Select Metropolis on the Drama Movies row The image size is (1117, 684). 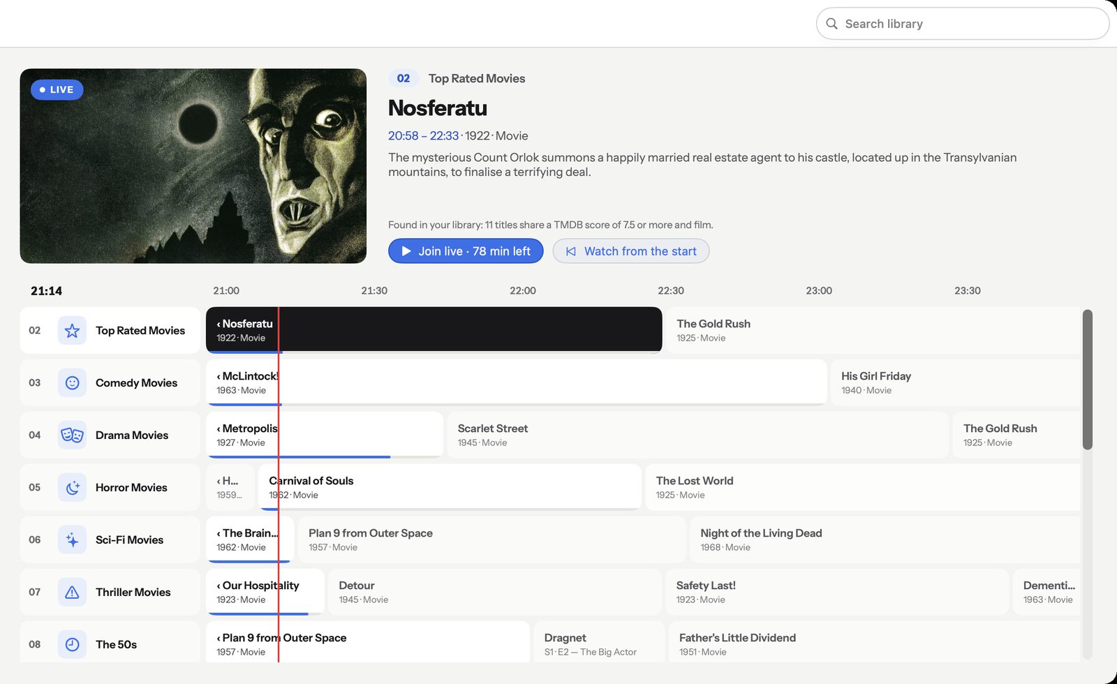click(324, 434)
